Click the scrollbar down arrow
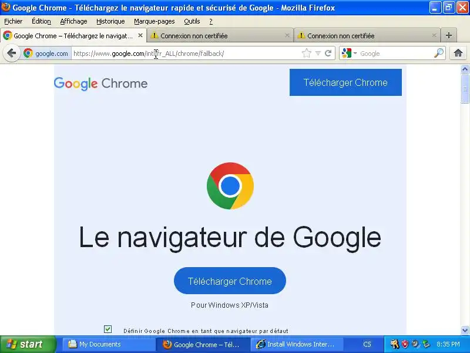This screenshot has height=353, width=470. pos(465,330)
